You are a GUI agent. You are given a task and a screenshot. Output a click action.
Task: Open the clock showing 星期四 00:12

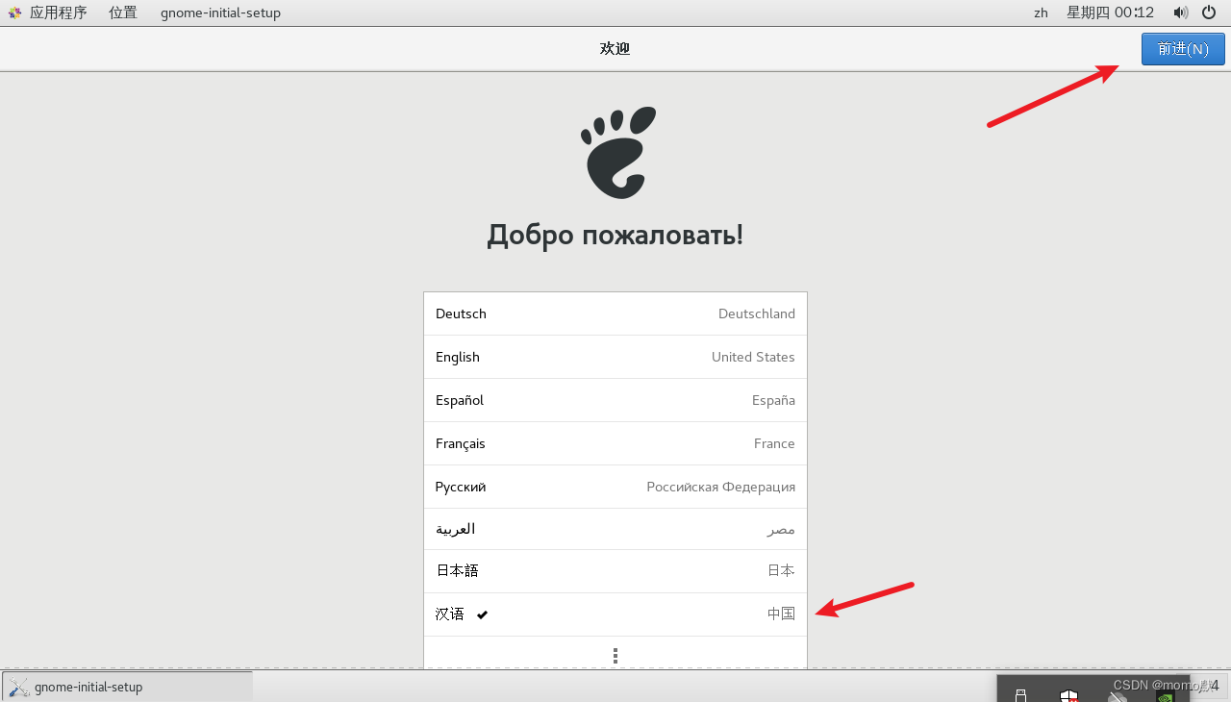point(1110,13)
